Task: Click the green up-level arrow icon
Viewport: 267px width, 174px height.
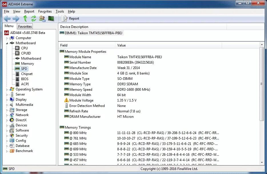Action: click(25, 18)
